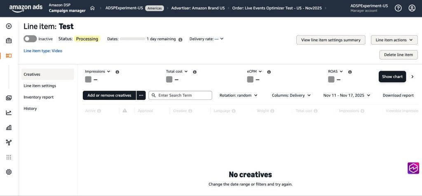Screen dimensions: 422x196
Task: Open the help question mark icon
Action: 398,8
